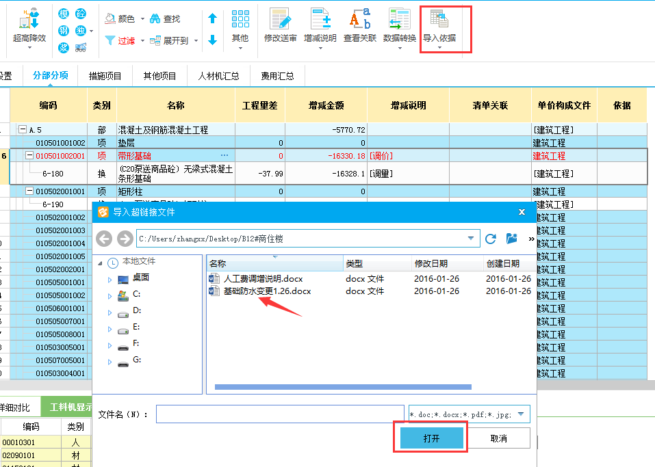Expand the 桌面 folder node
Image resolution: width=655 pixels, height=467 pixels.
[x=109, y=279]
